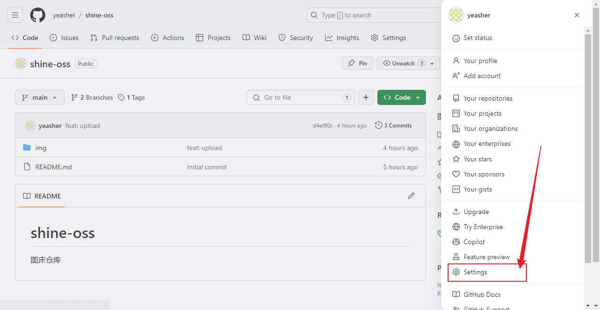Open the README.md file name link
The width and height of the screenshot is (600, 310).
[x=53, y=167]
